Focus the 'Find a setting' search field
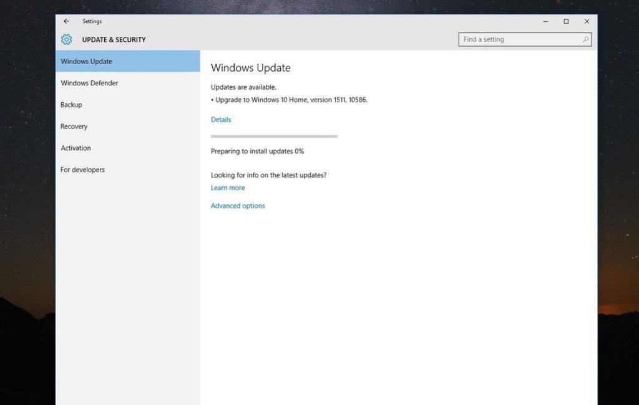 tap(518, 39)
